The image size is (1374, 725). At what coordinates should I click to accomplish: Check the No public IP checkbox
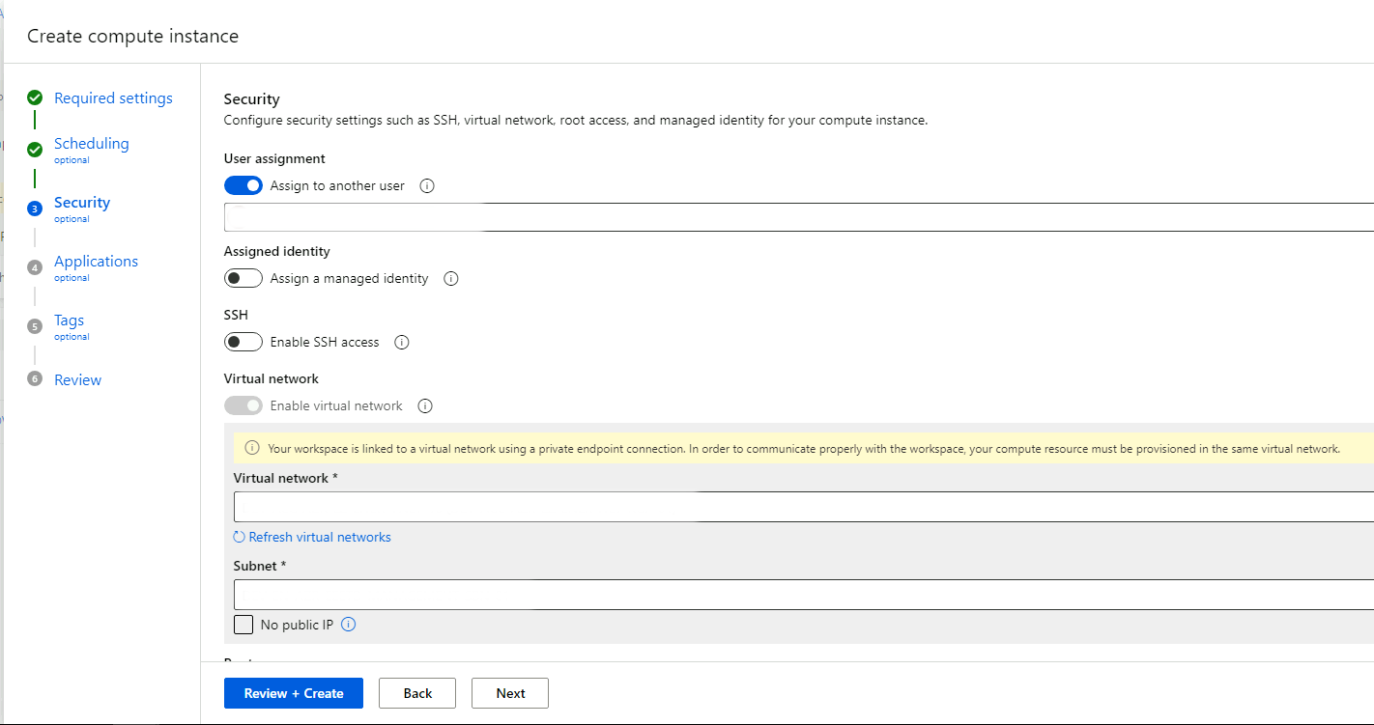[243, 625]
